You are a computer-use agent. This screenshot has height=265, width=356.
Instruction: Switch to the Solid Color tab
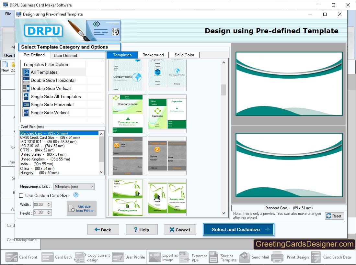184,55
